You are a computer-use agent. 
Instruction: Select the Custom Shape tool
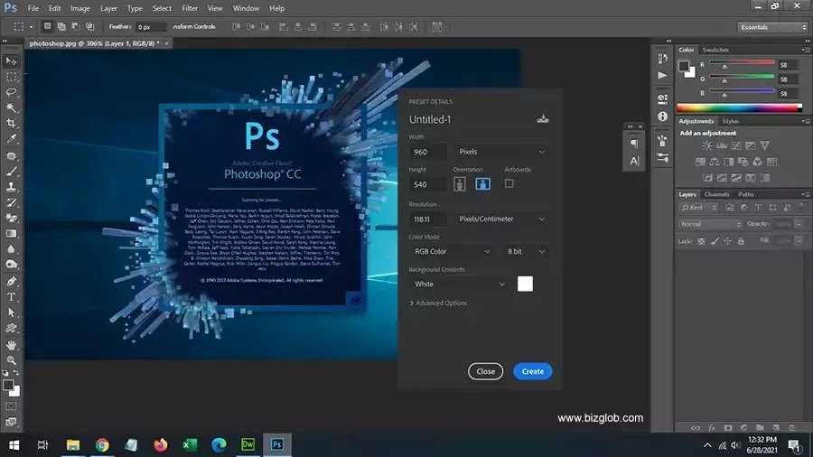11,328
